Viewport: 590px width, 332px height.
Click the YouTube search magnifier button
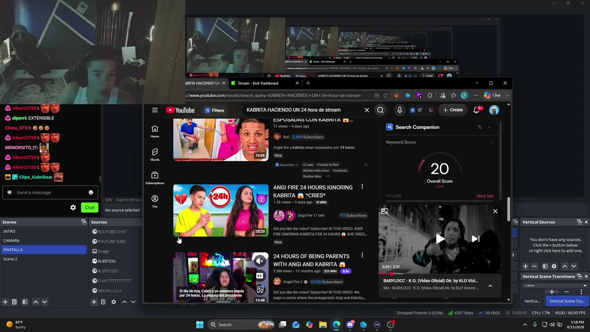(x=380, y=110)
